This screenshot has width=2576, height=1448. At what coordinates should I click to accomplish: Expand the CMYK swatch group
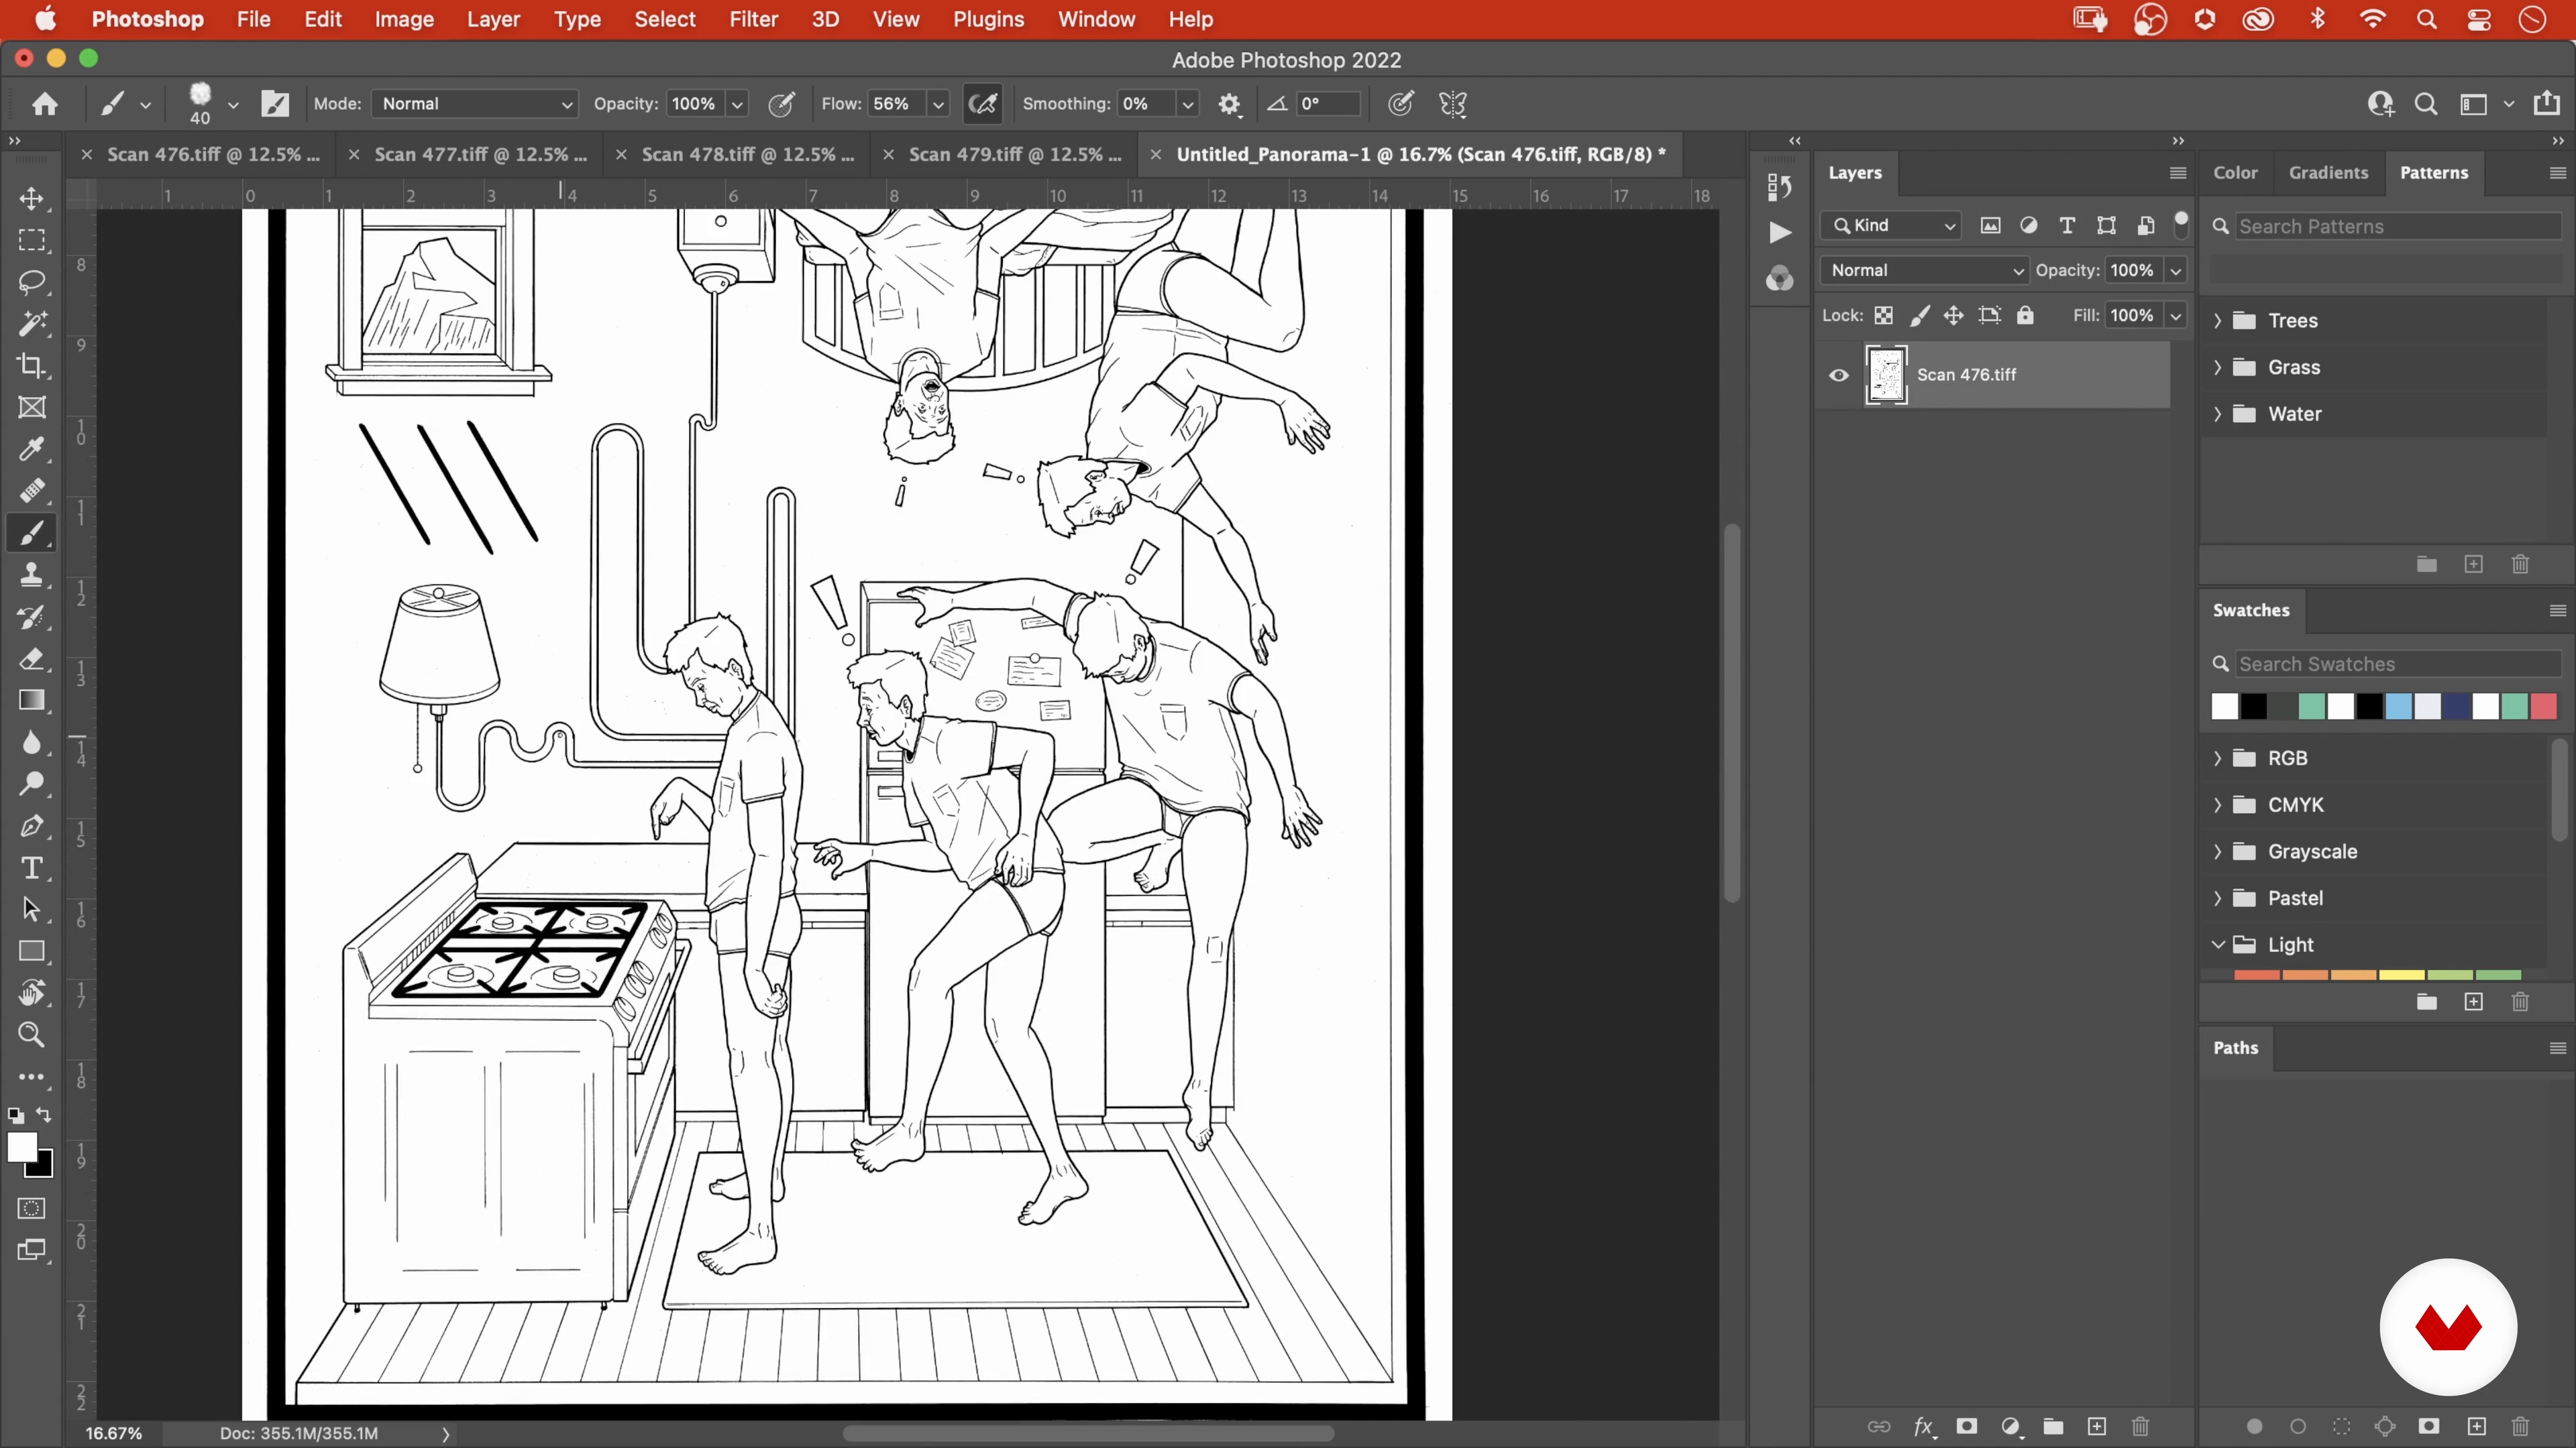(x=2217, y=804)
